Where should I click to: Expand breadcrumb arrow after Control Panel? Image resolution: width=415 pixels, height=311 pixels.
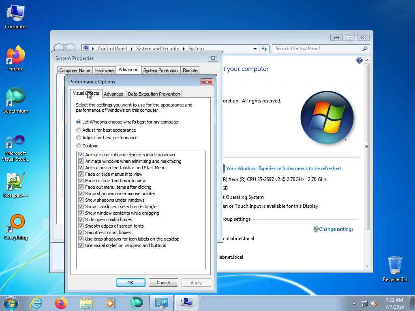tap(132, 49)
